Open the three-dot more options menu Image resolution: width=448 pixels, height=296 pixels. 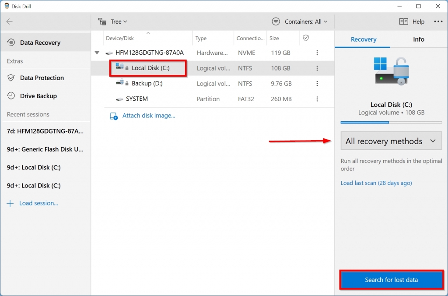(438, 21)
